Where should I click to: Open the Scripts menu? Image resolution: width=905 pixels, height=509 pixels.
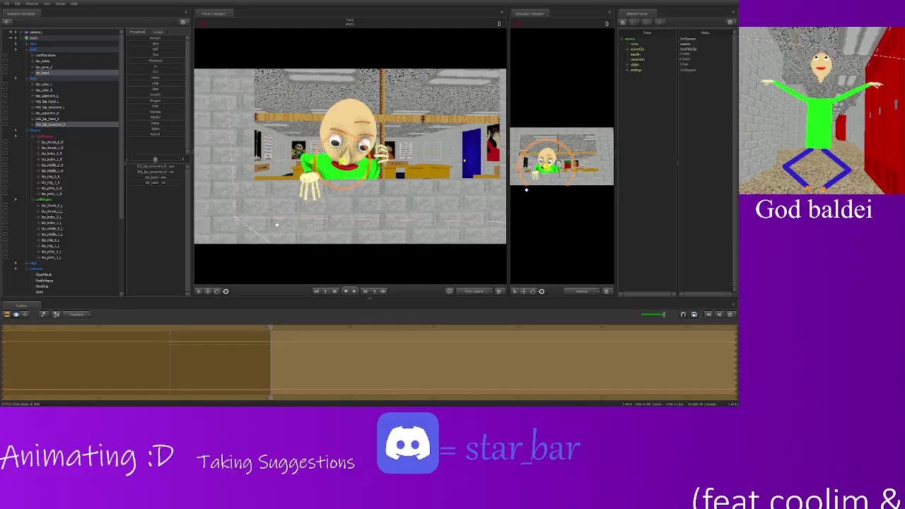(60, 4)
